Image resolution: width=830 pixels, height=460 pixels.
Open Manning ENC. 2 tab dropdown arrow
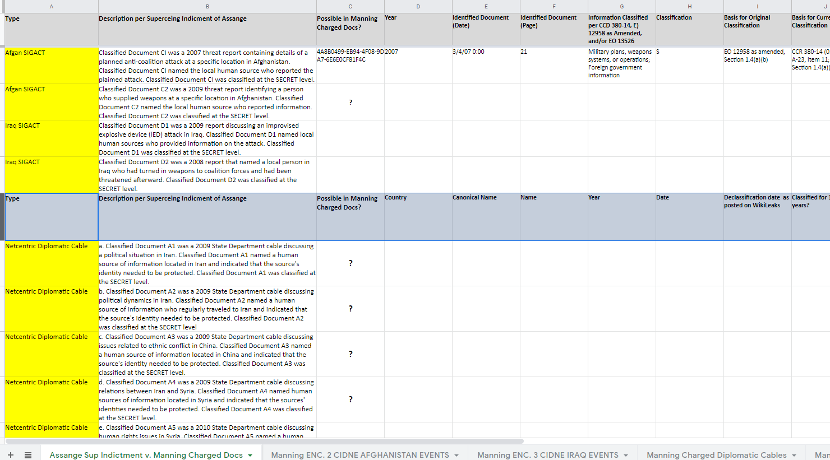457,455
